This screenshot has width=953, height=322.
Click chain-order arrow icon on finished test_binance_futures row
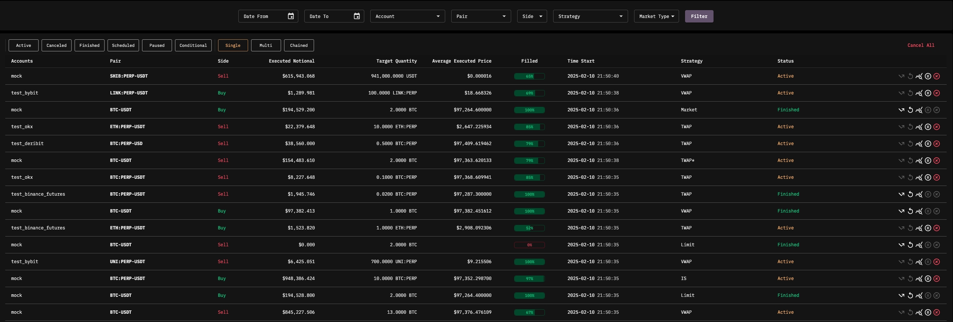[901, 195]
